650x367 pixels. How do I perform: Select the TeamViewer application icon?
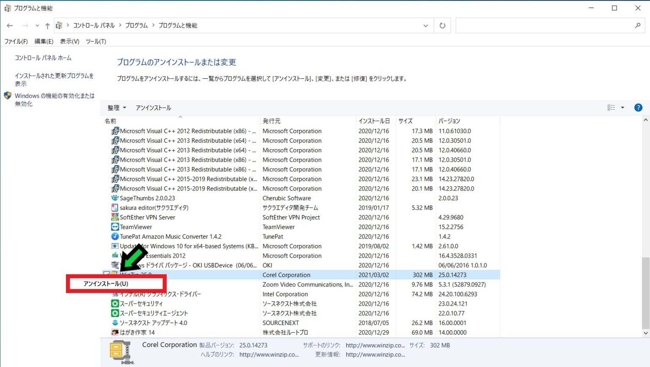[115, 227]
